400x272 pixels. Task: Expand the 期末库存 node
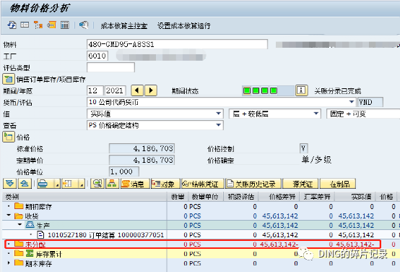click(x=9, y=263)
